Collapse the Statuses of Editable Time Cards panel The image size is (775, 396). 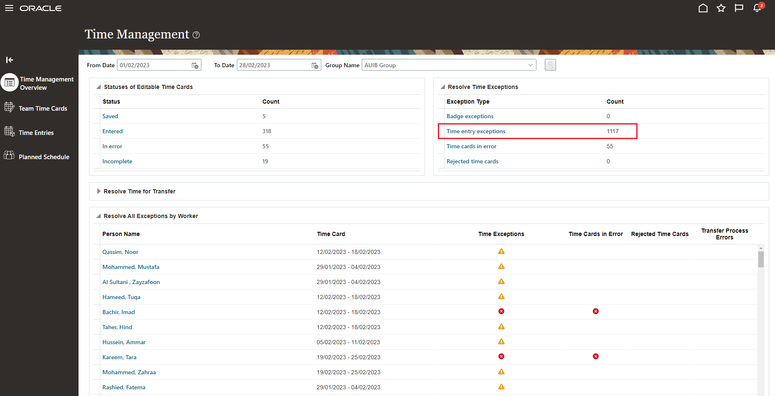[x=97, y=86]
